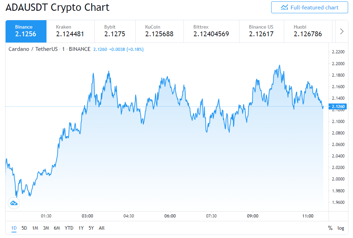Show All time range data
The height and width of the screenshot is (238, 353).
click(x=102, y=228)
